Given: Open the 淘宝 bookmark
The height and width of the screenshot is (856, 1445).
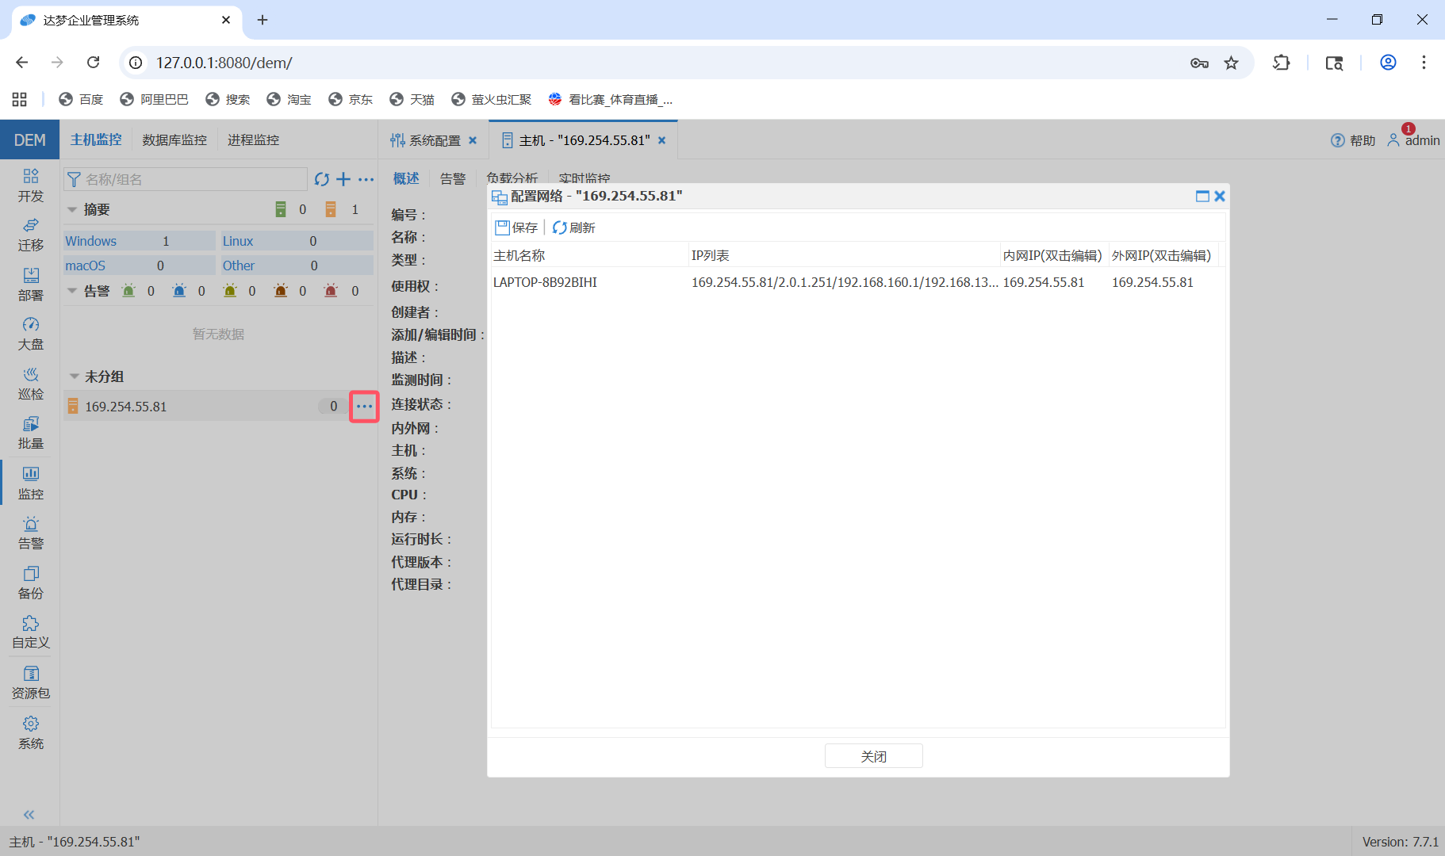Looking at the screenshot, I should click(x=289, y=99).
